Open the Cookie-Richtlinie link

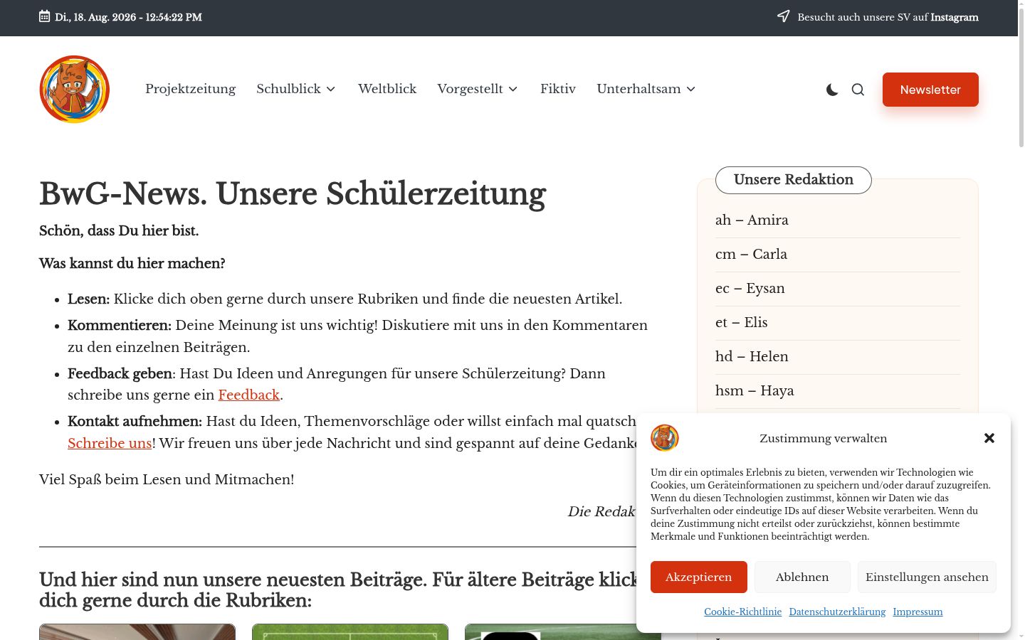[743, 612]
